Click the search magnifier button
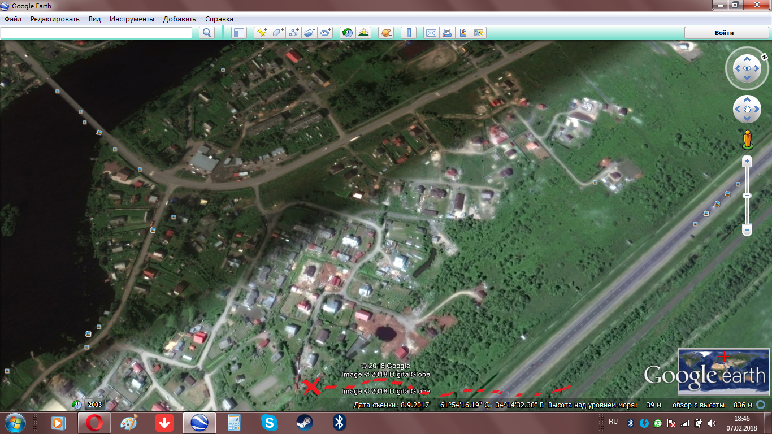The height and width of the screenshot is (434, 772). (207, 33)
